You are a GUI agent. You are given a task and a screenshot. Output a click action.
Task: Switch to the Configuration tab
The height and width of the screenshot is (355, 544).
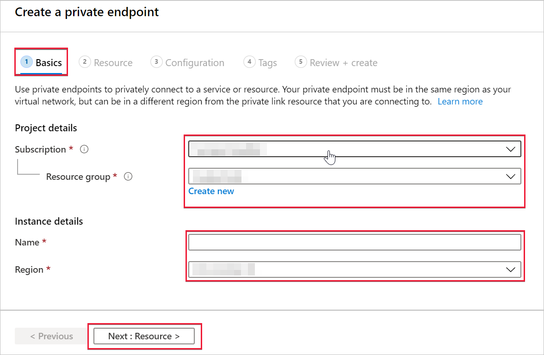pos(195,63)
